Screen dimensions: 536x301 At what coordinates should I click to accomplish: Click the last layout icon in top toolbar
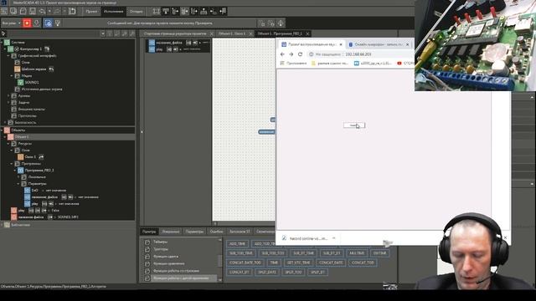223,11
